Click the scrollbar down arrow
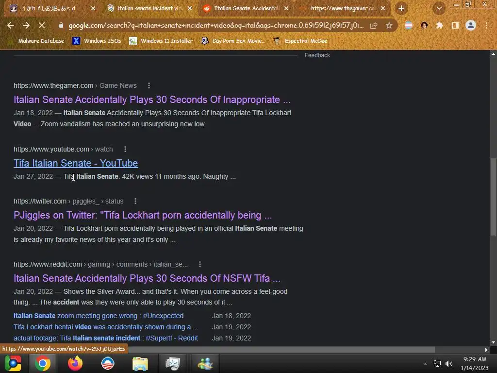Viewport: 497px width, 373px height. tap(493, 342)
